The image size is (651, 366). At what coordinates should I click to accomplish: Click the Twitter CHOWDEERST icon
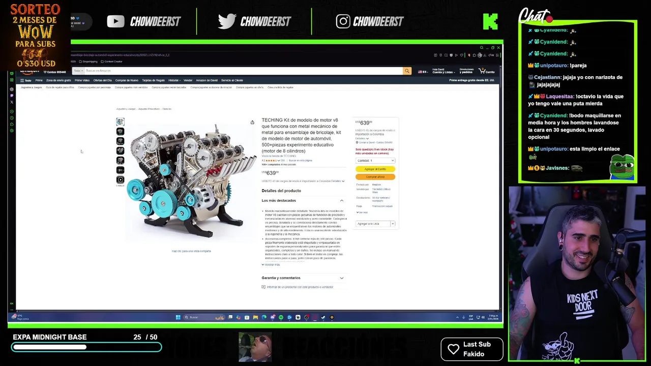tap(227, 21)
